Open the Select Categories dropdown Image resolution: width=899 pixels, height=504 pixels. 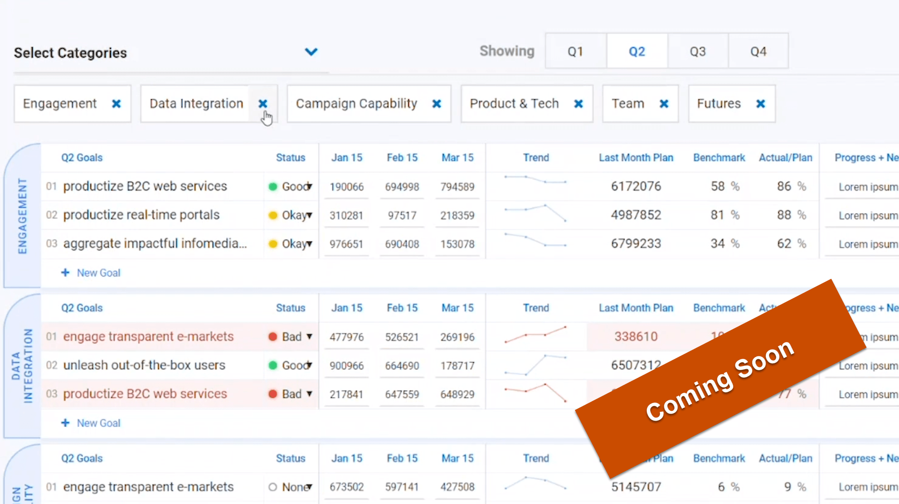tap(310, 52)
